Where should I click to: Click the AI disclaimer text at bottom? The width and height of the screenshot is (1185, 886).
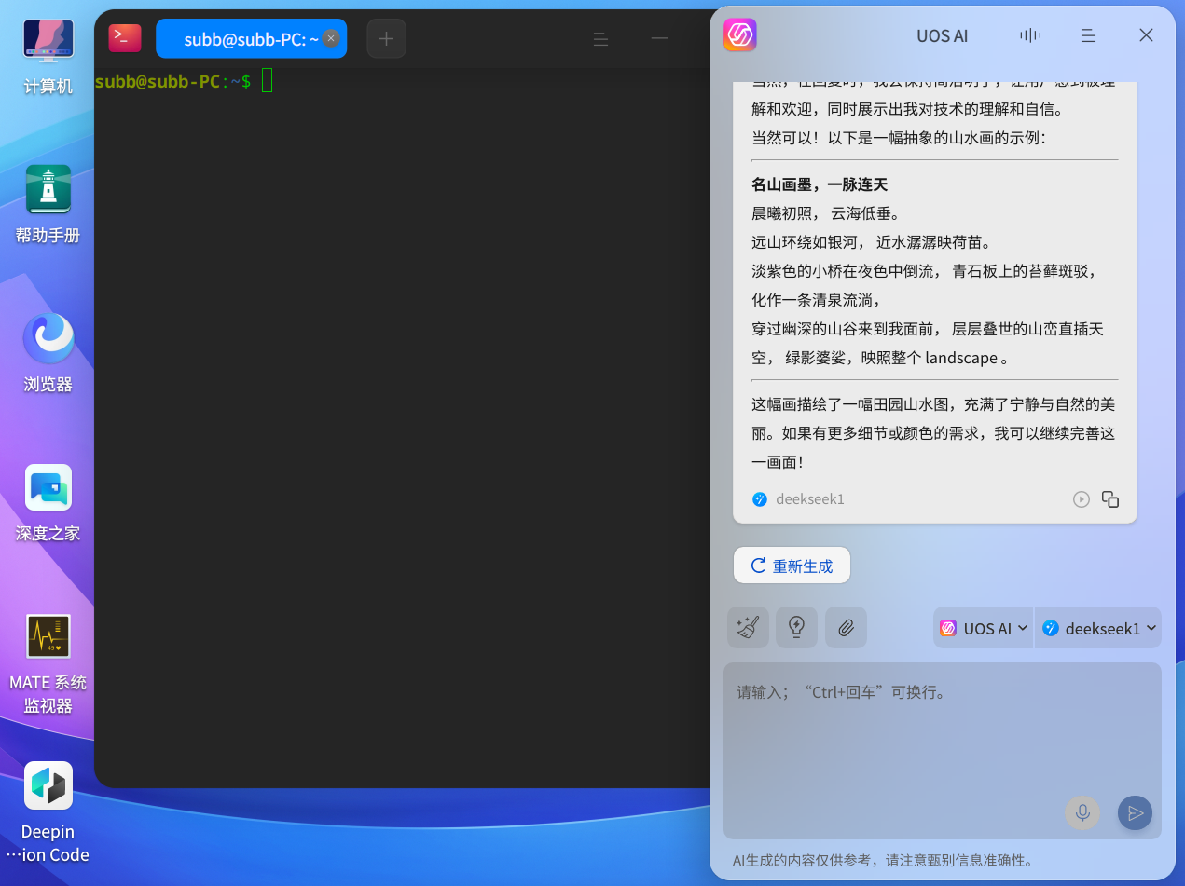(882, 860)
